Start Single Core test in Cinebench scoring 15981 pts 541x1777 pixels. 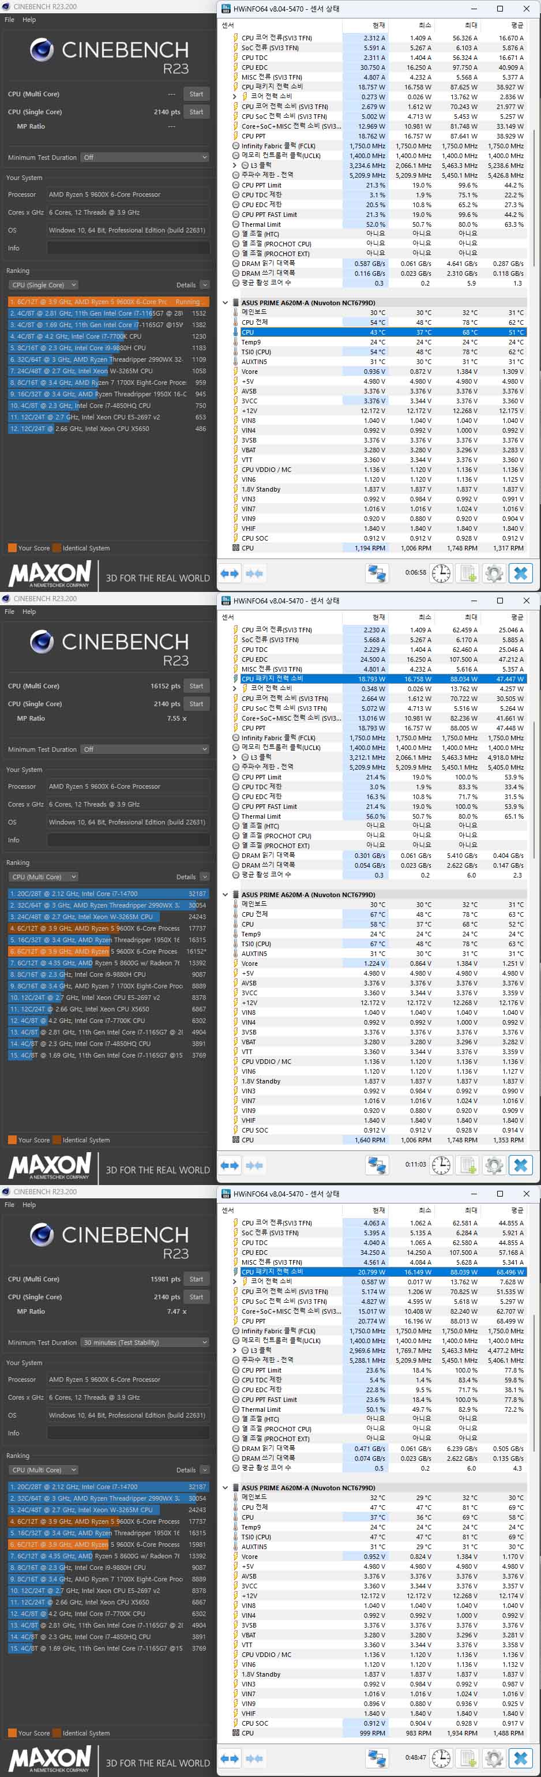tap(197, 1297)
